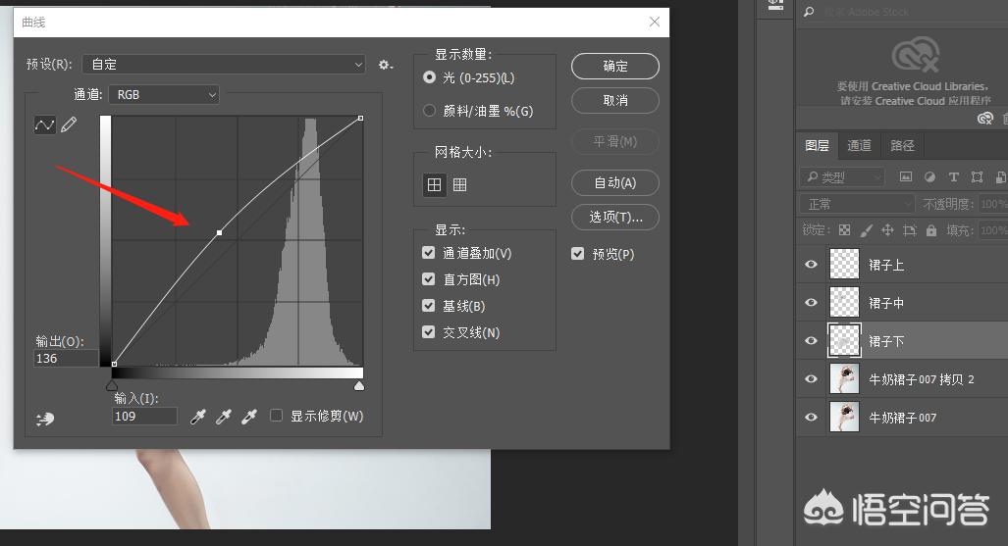Switch to the 图层 tab
This screenshot has height=546, width=1008.
817,146
